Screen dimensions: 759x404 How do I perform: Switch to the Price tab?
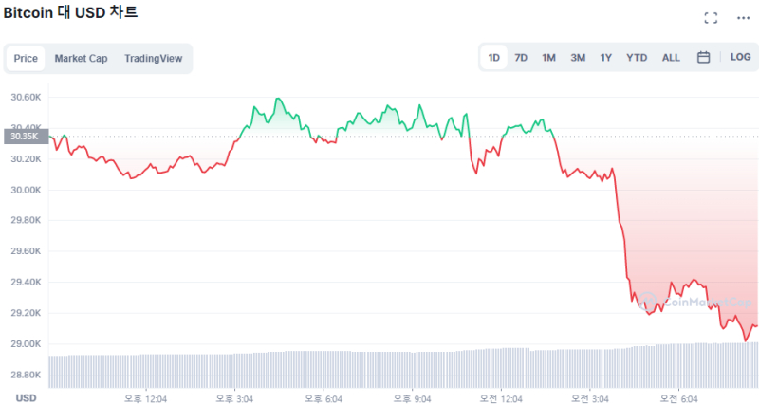26,58
